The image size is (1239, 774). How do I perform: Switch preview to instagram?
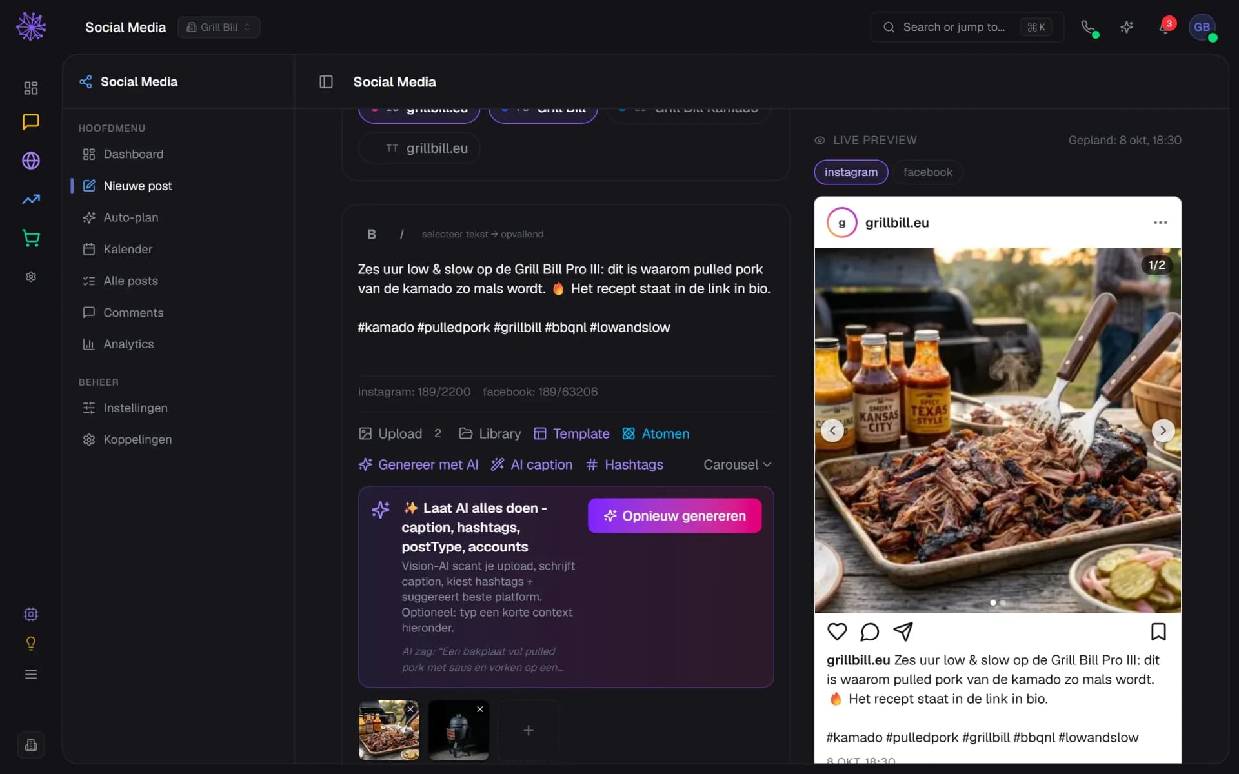click(x=851, y=172)
